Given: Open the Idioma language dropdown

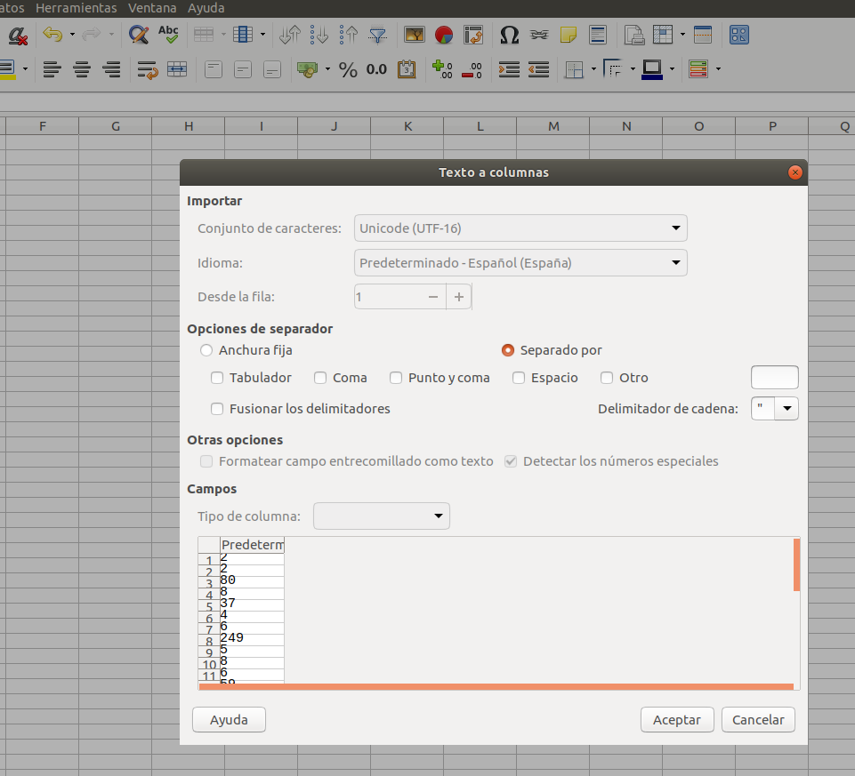Looking at the screenshot, I should point(520,262).
